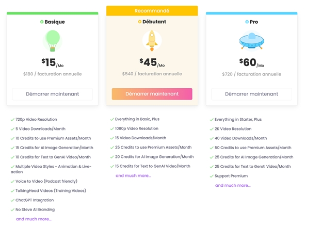This screenshot has height=226, width=322.
Task: Click the $45/Mo price text
Action: 152,62
